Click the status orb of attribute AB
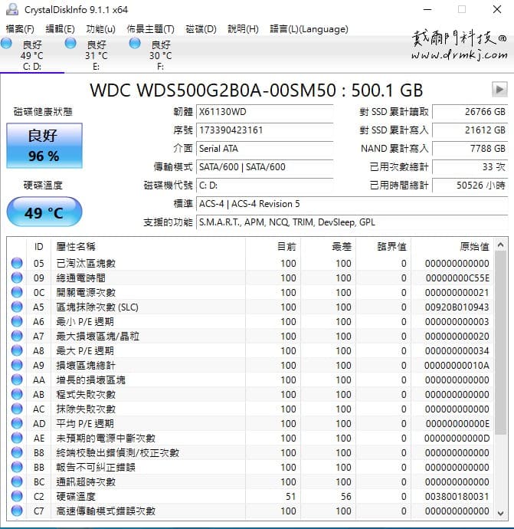The image size is (514, 529). (17, 394)
